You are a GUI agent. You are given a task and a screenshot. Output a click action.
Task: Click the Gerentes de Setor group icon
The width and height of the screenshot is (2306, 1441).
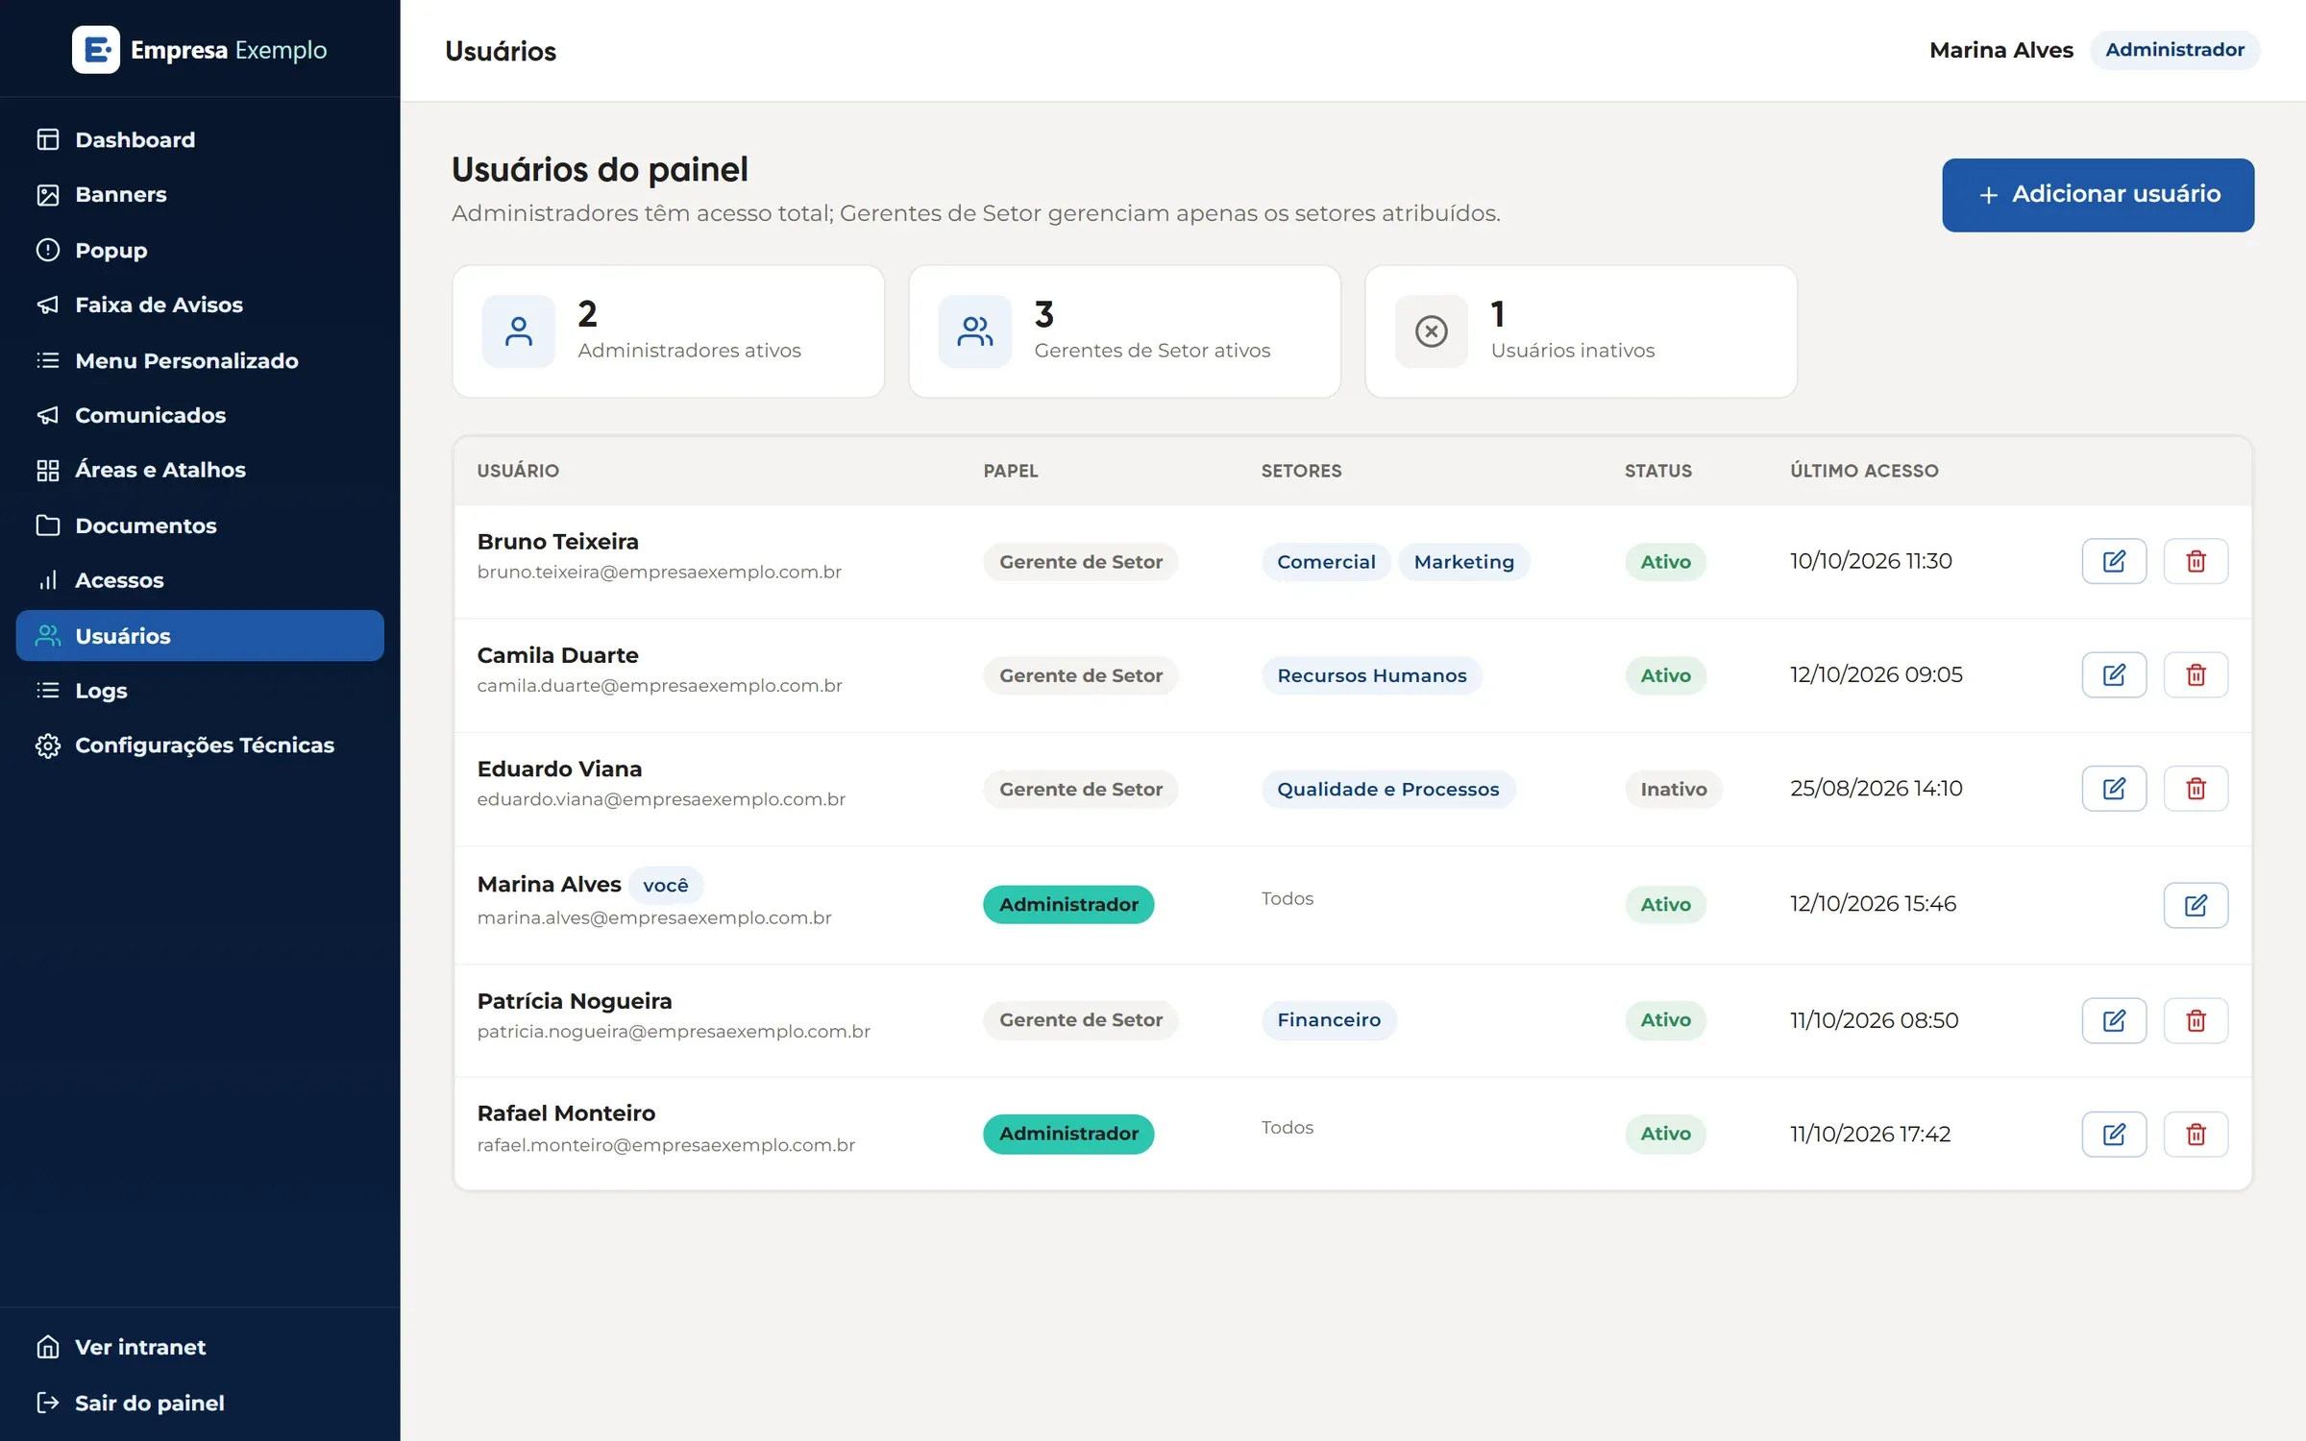tap(975, 331)
